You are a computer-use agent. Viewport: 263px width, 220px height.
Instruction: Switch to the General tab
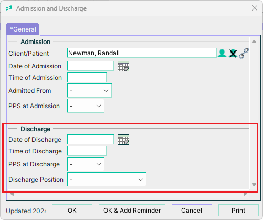(23, 29)
